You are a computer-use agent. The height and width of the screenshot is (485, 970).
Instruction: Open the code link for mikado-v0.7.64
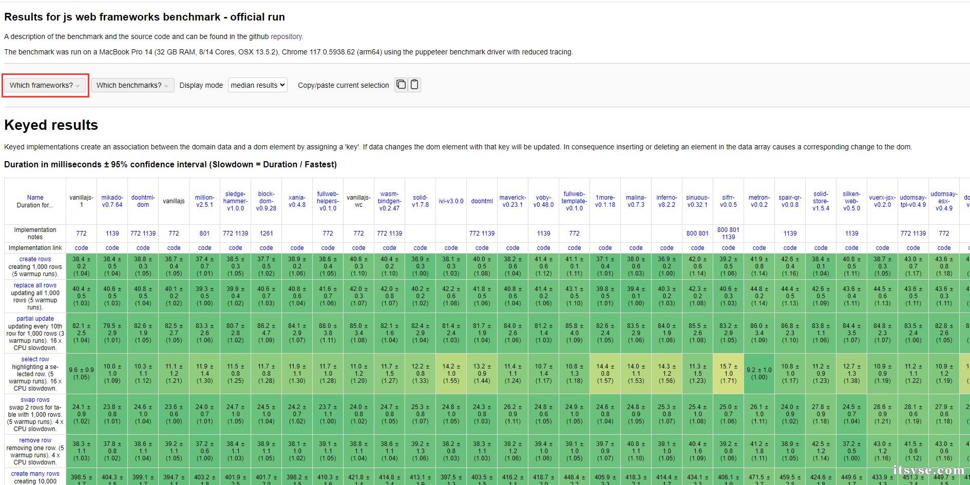[x=112, y=248]
